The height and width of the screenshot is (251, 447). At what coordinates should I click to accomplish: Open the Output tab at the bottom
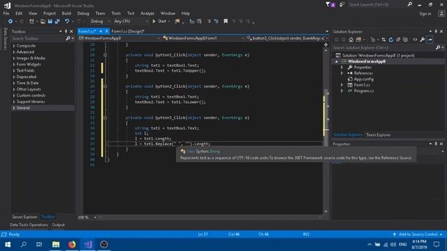point(58,225)
